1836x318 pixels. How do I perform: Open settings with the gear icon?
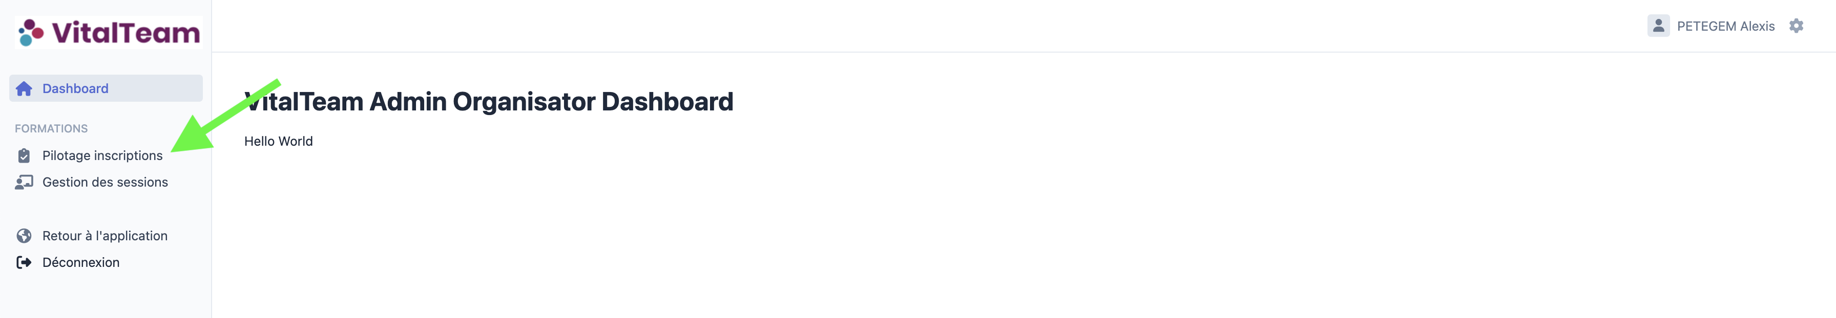point(1796,26)
